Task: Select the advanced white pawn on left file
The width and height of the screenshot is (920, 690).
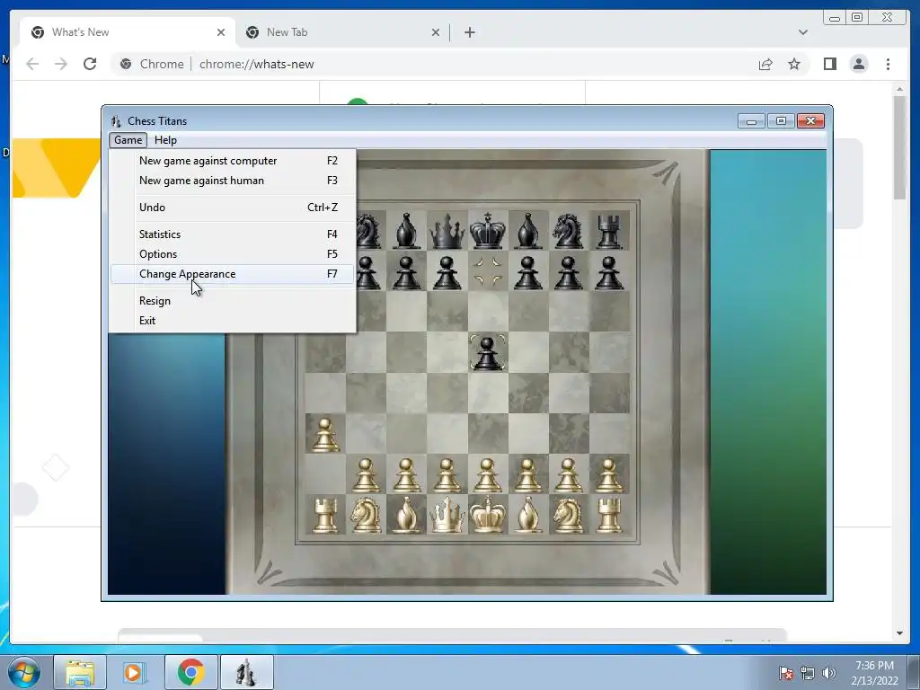Action: coord(325,434)
